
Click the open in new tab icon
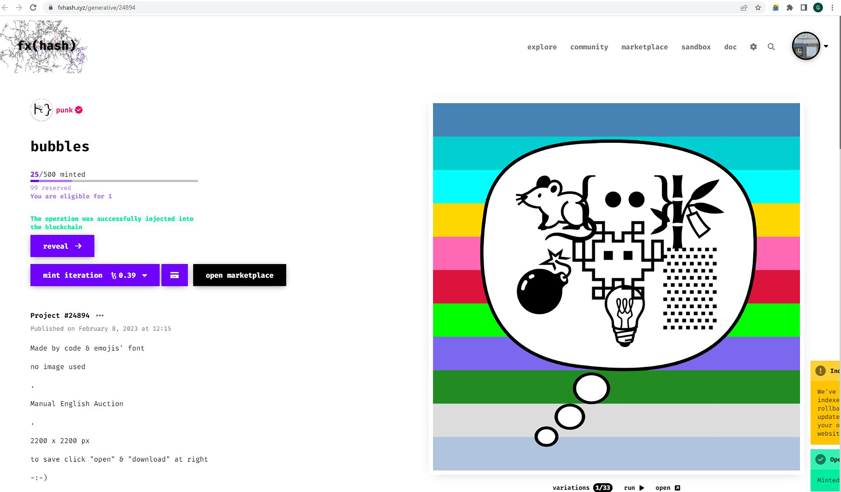coord(677,488)
